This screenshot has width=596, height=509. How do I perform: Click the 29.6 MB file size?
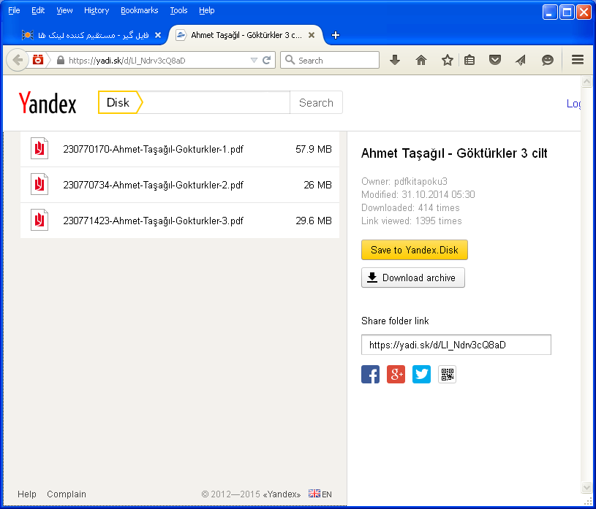point(314,221)
